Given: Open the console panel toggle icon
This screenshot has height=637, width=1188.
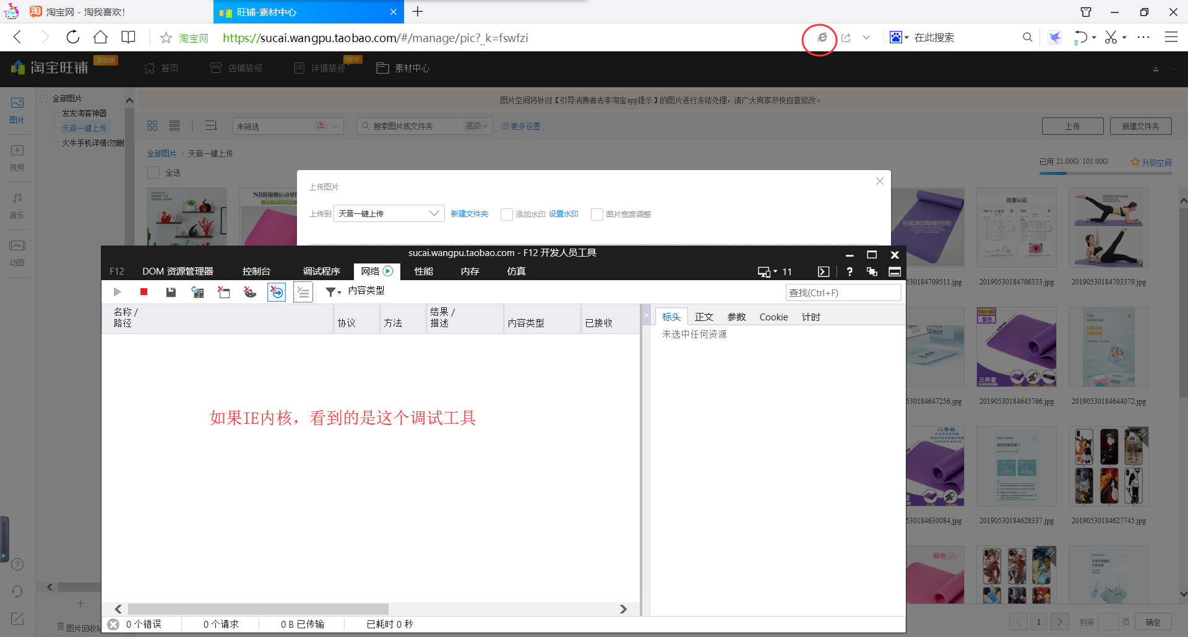Looking at the screenshot, I should pyautogui.click(x=823, y=271).
